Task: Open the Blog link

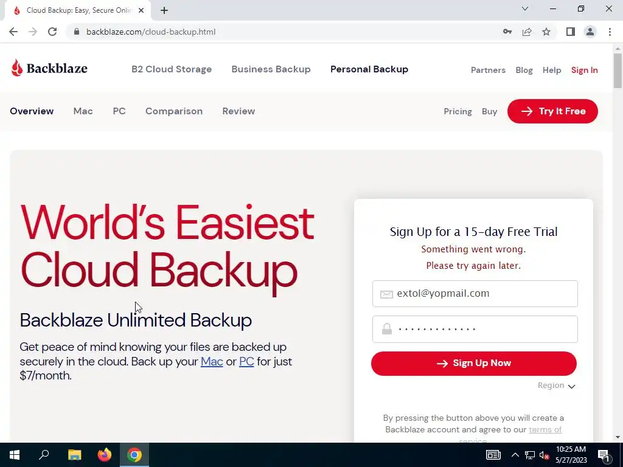Action: pyautogui.click(x=524, y=71)
